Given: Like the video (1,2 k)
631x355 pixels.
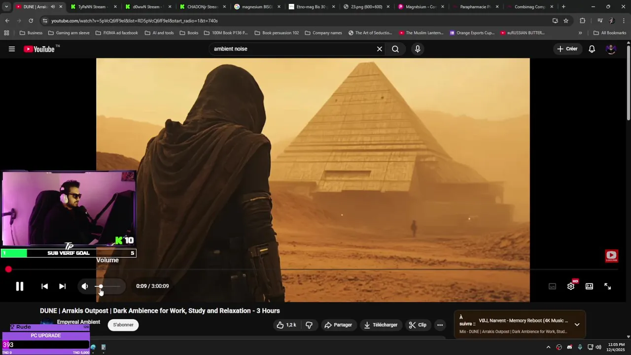Looking at the screenshot, I should [x=286, y=325].
